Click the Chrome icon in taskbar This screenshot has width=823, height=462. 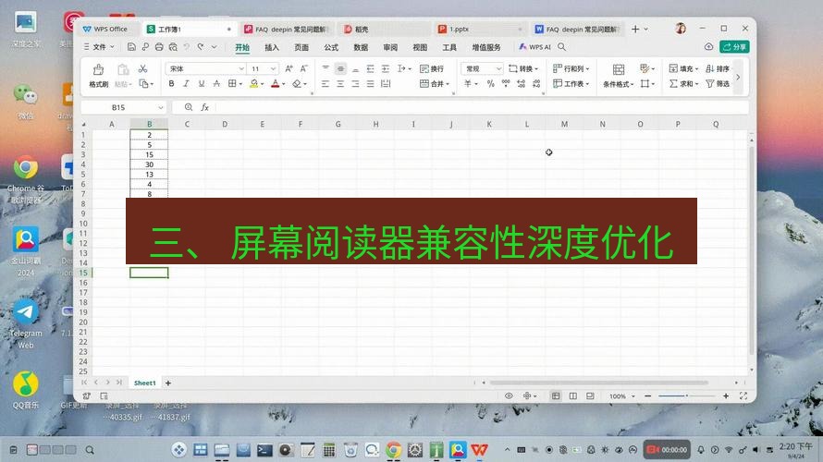pyautogui.click(x=394, y=449)
